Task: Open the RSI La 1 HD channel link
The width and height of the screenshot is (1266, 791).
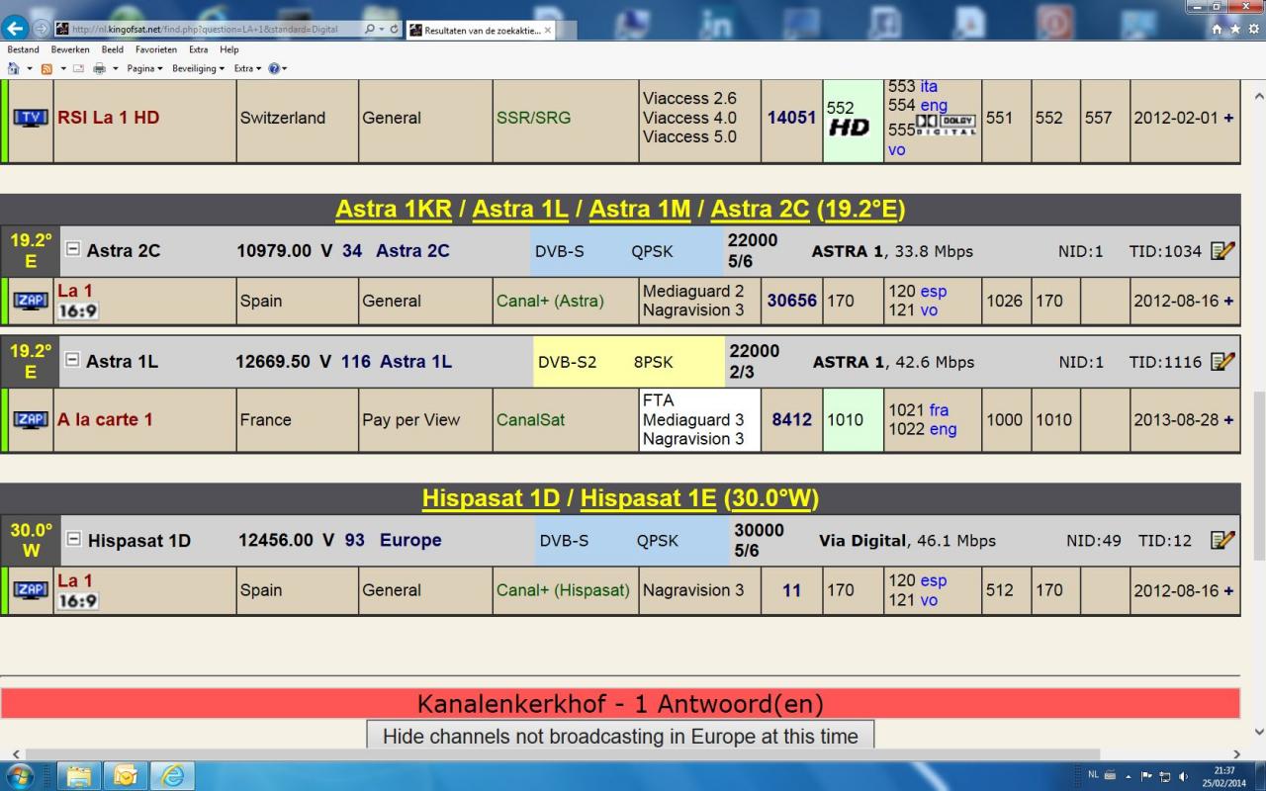Action: pos(109,118)
